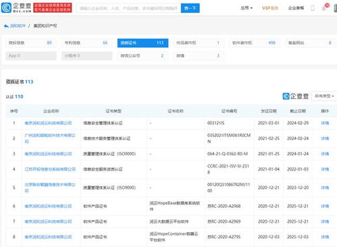Open 详情 for certificate 苏RC-2020-A2795
337x247 pixels.
[325, 237]
